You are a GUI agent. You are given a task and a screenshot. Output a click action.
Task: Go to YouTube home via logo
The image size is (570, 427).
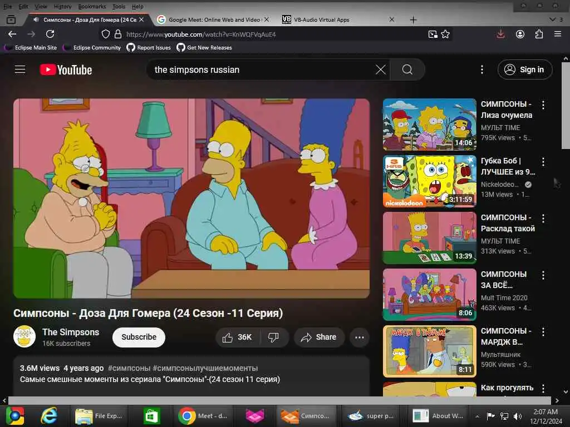pos(66,69)
